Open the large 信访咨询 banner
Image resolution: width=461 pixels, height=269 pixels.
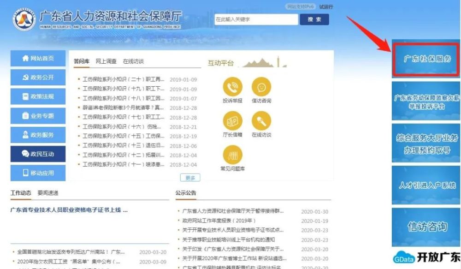coord(426,227)
